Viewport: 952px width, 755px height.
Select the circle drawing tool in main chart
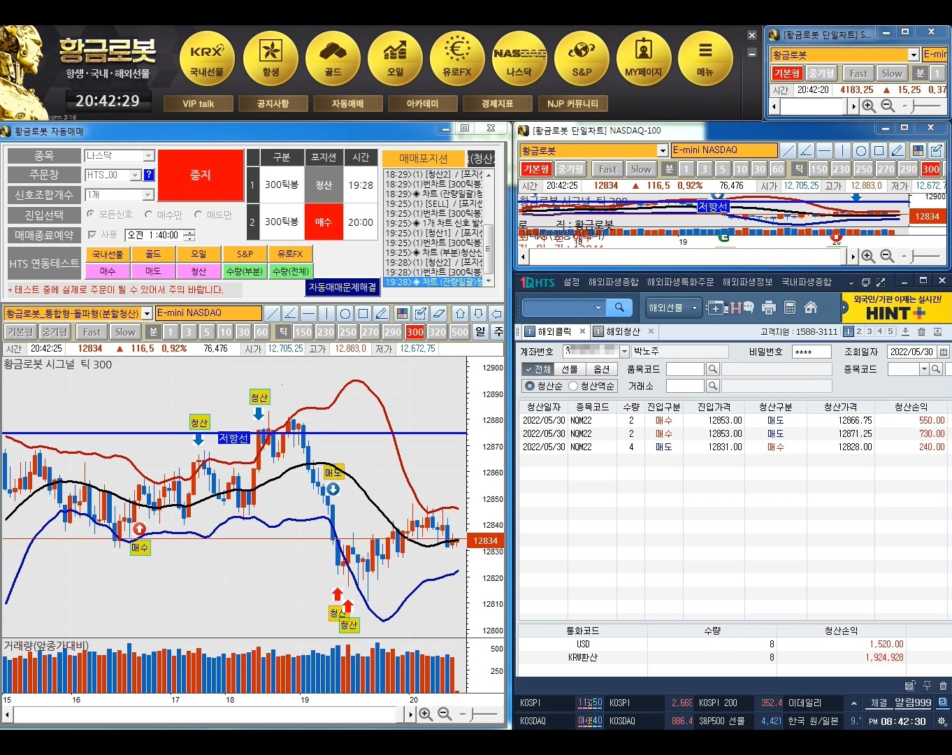click(345, 313)
